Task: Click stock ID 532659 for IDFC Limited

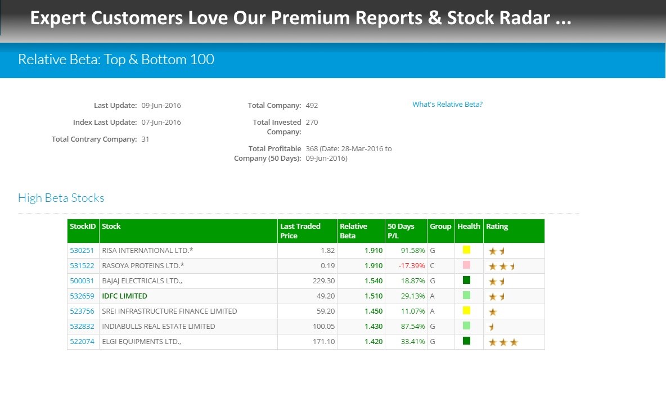Action: [82, 296]
